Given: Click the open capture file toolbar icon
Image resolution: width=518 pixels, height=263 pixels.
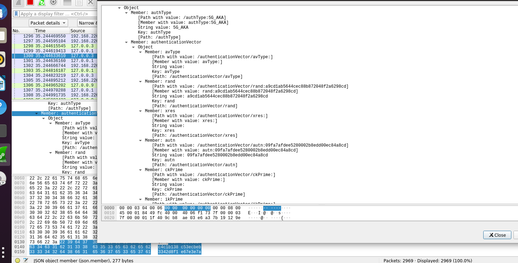Looking at the screenshot, I should (x=67, y=2).
